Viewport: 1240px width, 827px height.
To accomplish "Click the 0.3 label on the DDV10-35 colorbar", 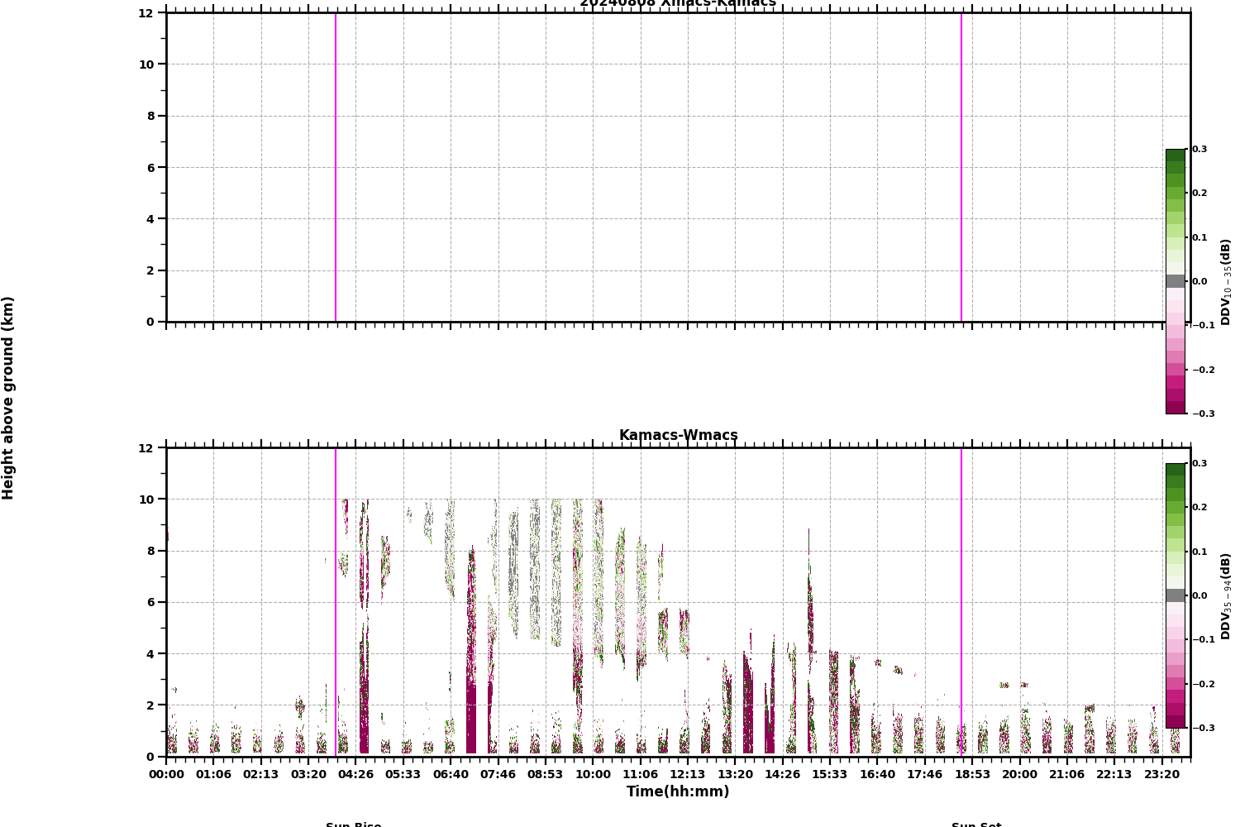I will tap(1199, 150).
